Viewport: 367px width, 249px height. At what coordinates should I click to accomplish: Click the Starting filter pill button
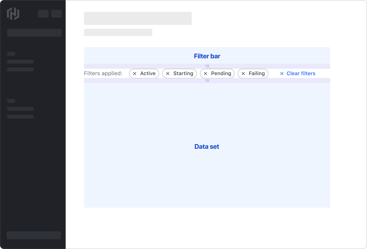coord(179,73)
